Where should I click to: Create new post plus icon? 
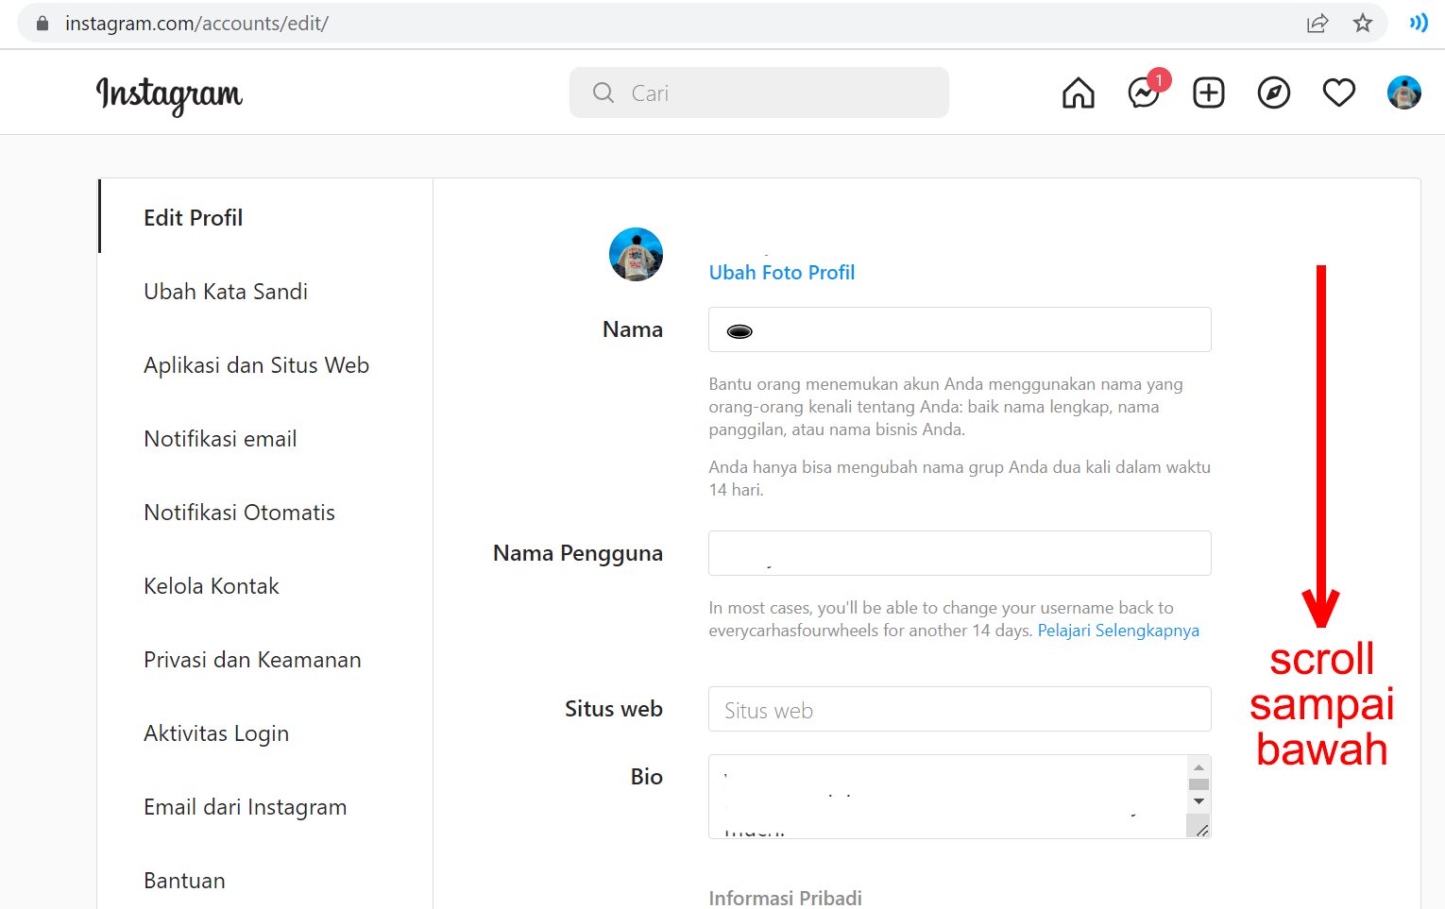click(1209, 93)
